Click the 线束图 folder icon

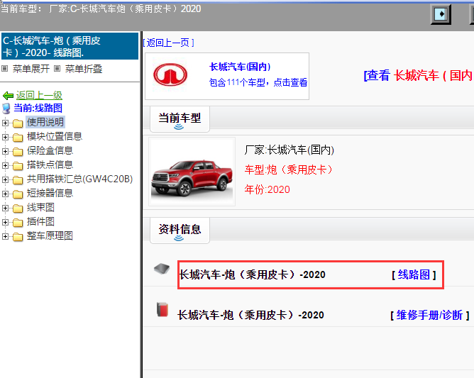(18, 209)
